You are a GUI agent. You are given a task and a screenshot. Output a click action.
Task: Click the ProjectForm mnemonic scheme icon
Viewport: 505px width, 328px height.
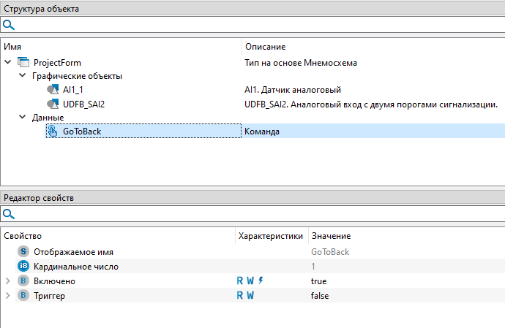pos(22,63)
